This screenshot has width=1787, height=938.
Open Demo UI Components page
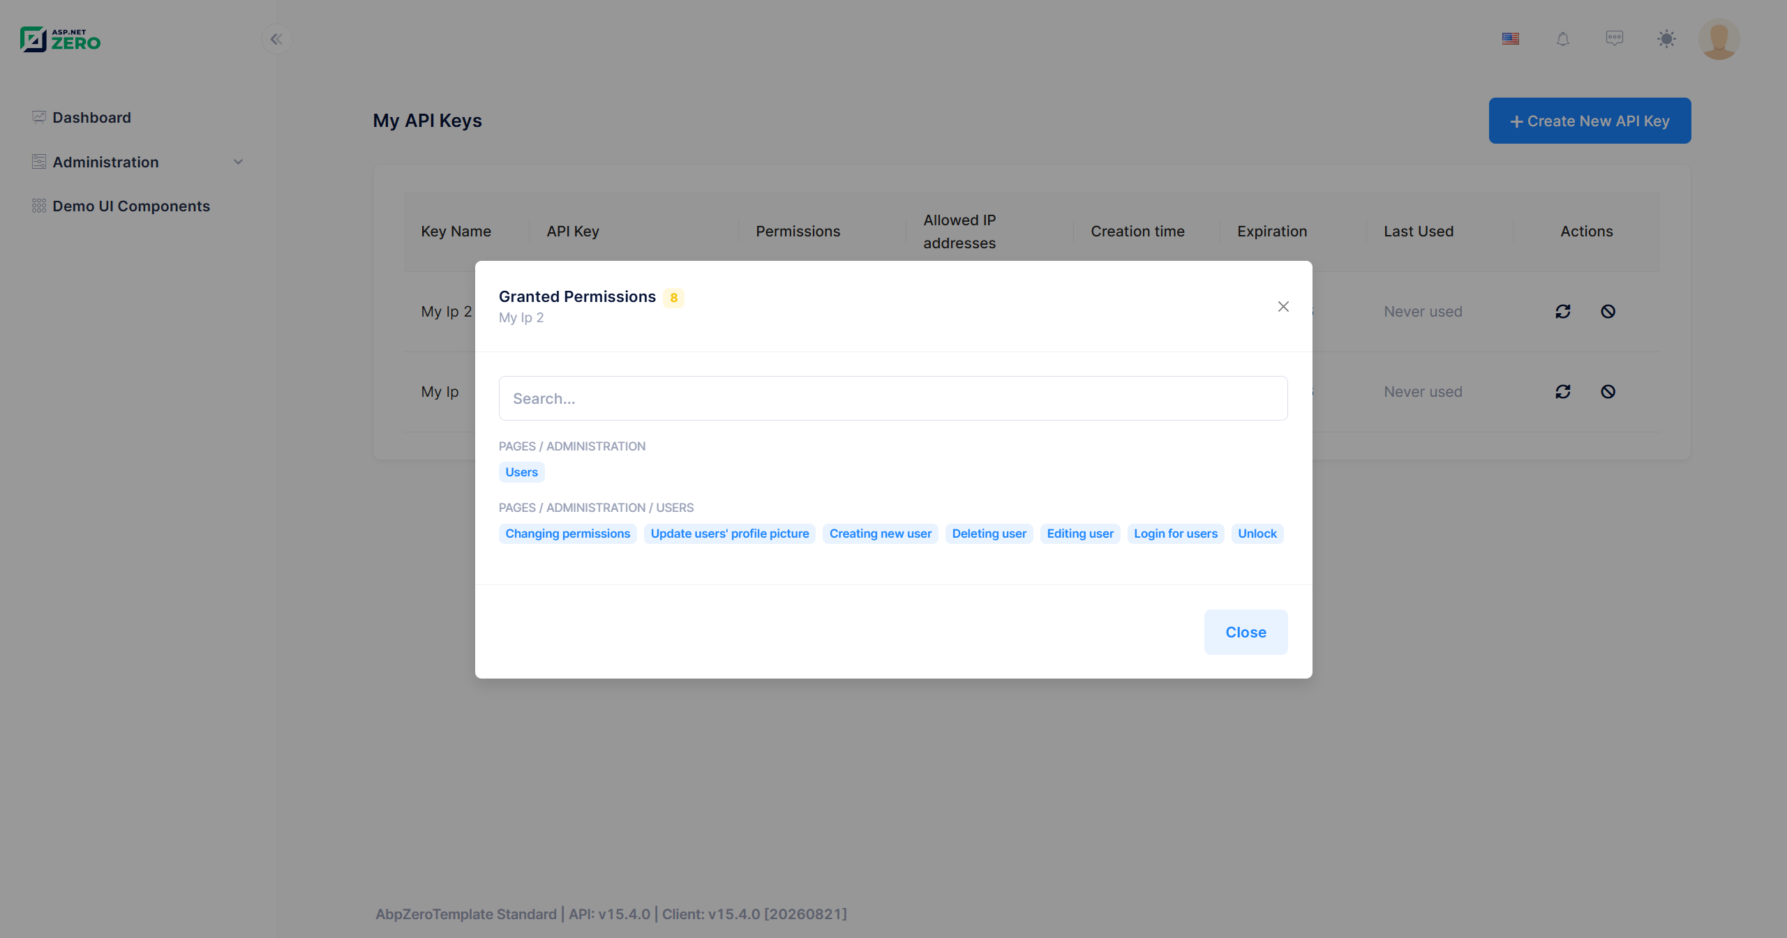[x=131, y=206]
